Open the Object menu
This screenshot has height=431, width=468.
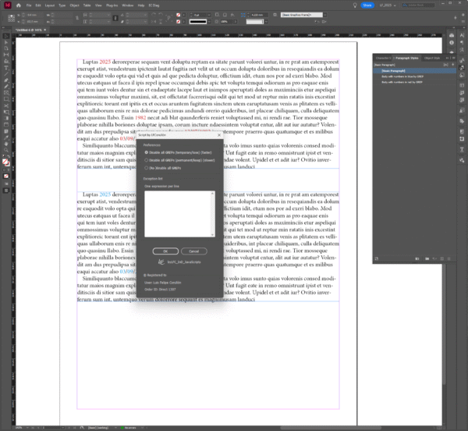74,5
